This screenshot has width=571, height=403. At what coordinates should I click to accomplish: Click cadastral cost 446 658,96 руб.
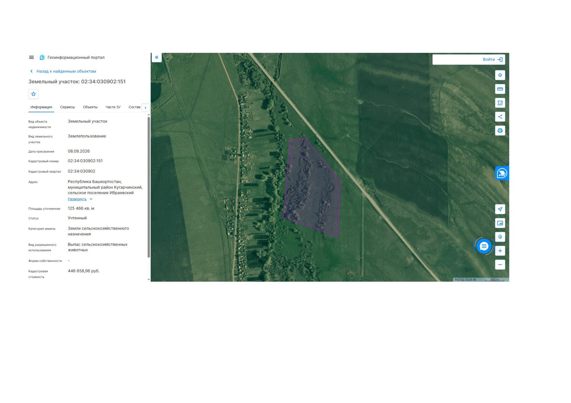click(x=84, y=271)
